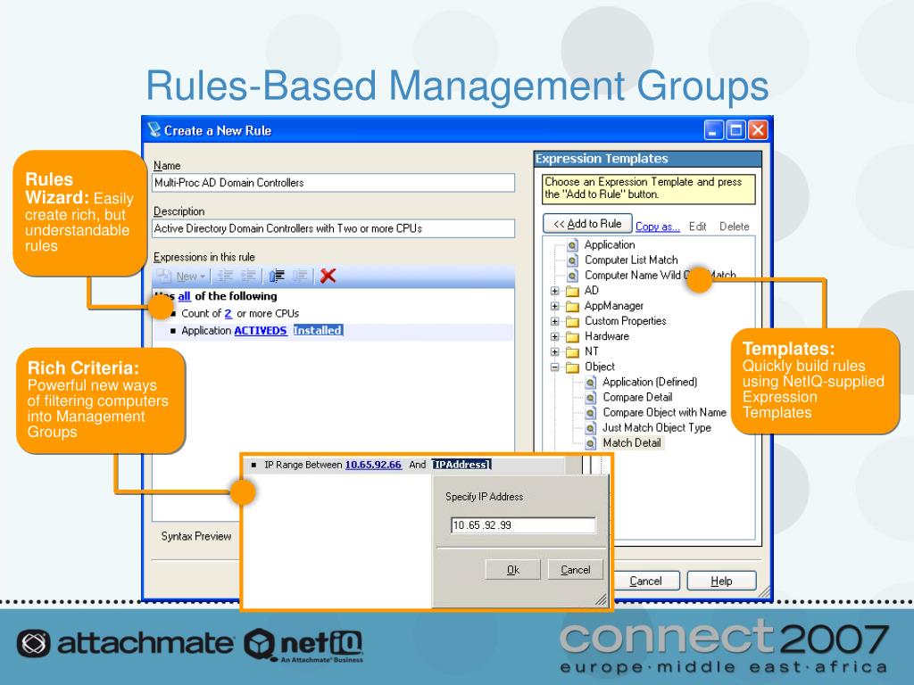
Task: Expand the NT folder node
Action: tap(555, 351)
